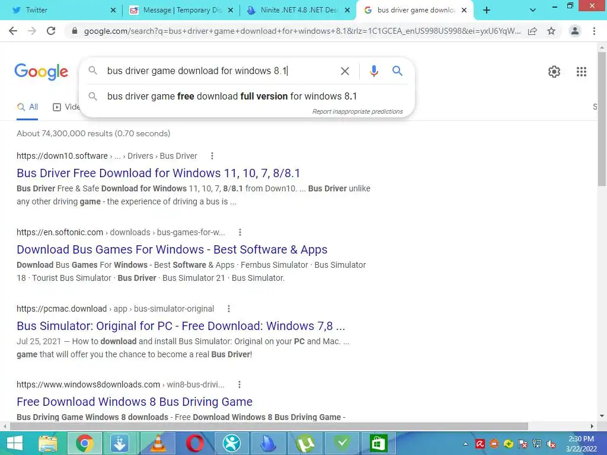Image resolution: width=607 pixels, height=455 pixels.
Task: Bookmark this page with the star icon
Action: pos(551,31)
